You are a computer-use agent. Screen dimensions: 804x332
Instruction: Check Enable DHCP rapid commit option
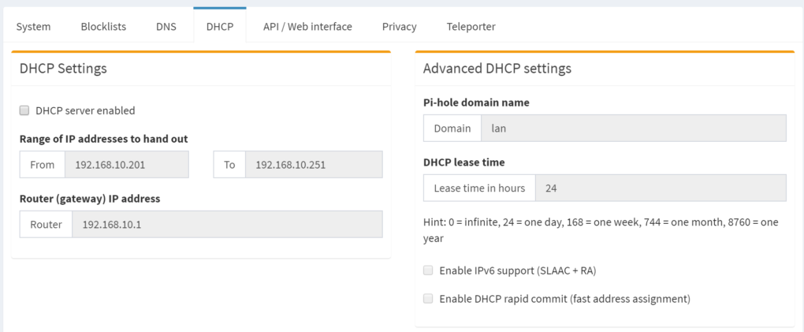428,299
